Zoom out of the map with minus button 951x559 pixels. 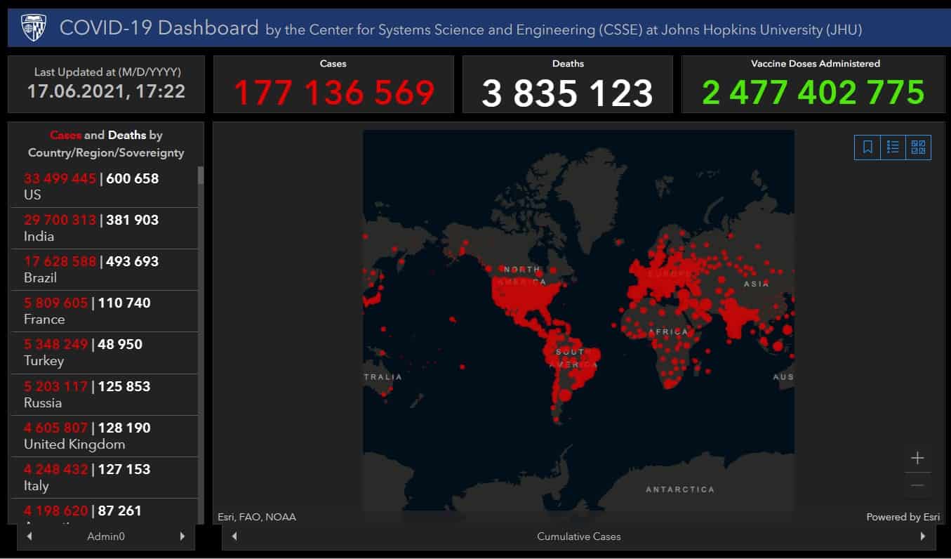[x=917, y=485]
